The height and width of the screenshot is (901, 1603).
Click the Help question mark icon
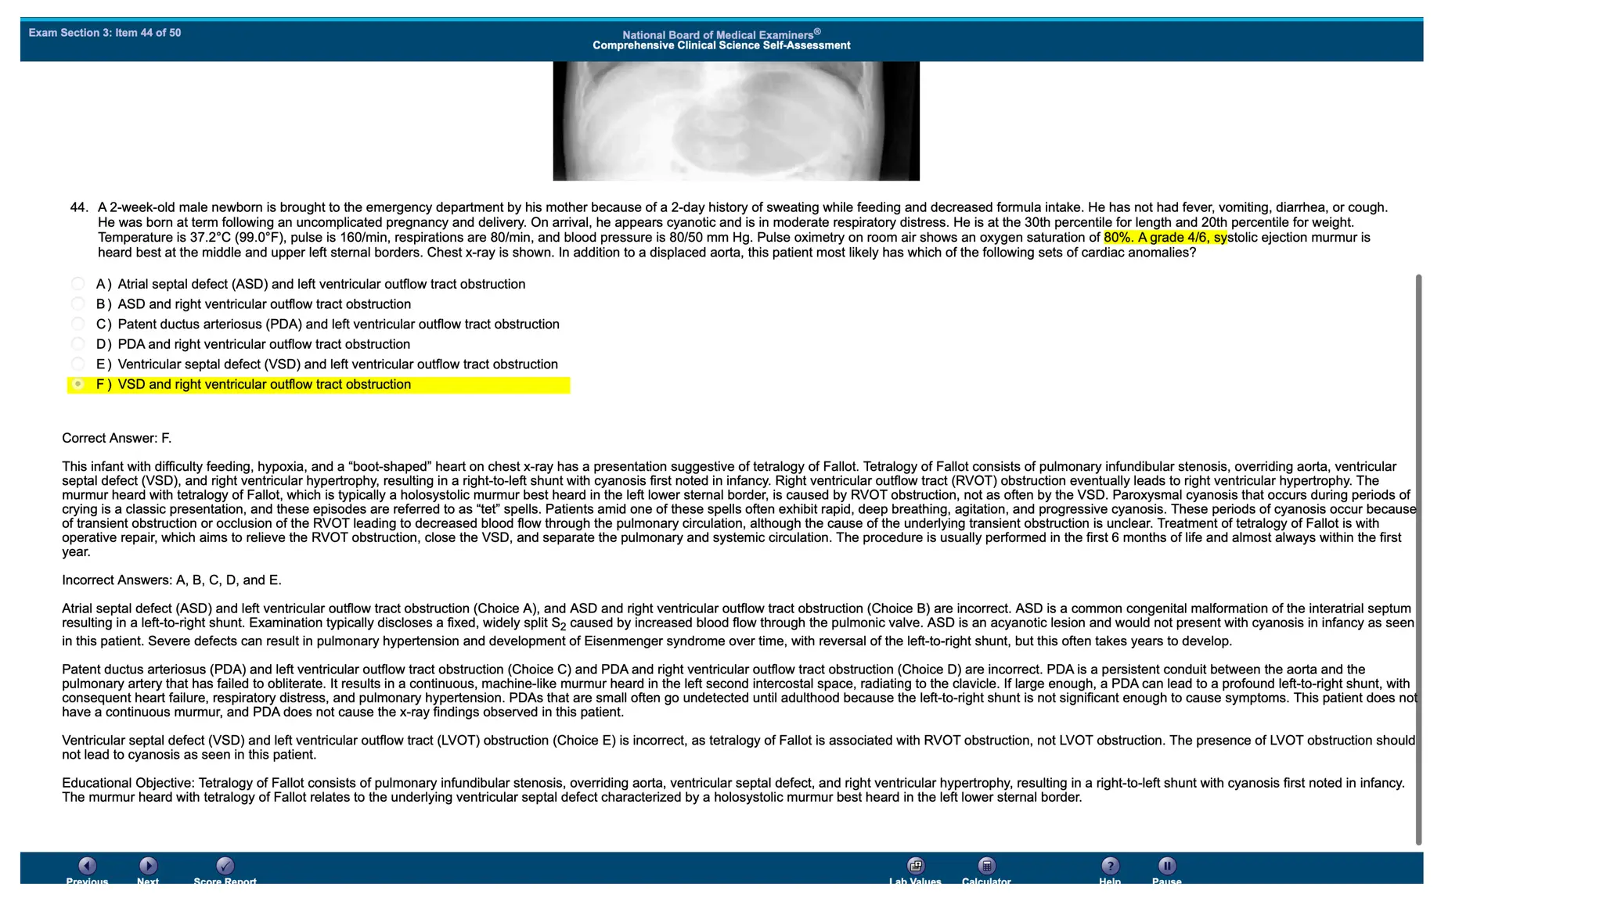coord(1110,866)
